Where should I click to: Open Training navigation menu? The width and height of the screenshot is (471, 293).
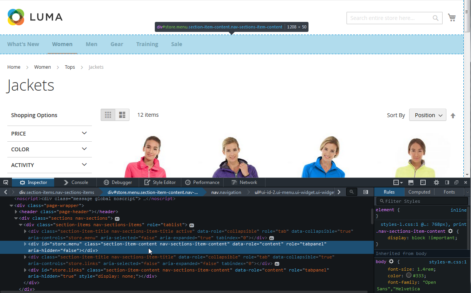coord(147,44)
